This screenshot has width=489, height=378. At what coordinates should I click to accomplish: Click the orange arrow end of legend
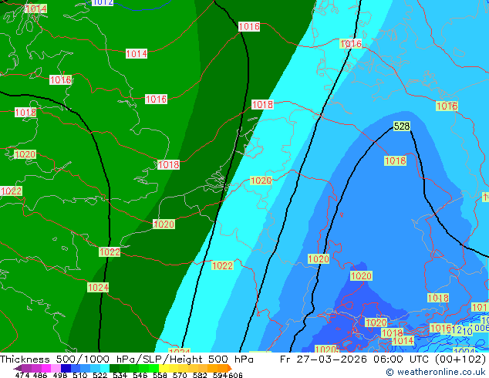[x=230, y=368]
